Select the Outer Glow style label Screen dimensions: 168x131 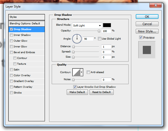click(x=20, y=41)
